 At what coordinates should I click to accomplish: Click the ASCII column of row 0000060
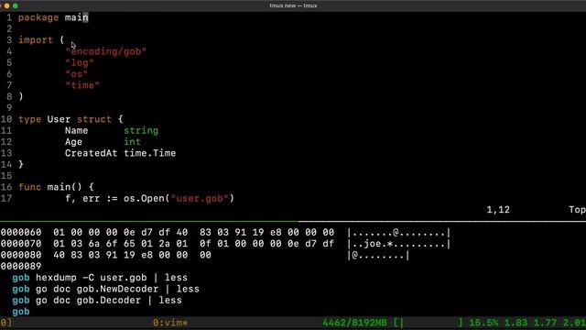click(399, 233)
